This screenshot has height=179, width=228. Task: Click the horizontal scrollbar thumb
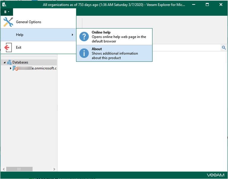19,169
